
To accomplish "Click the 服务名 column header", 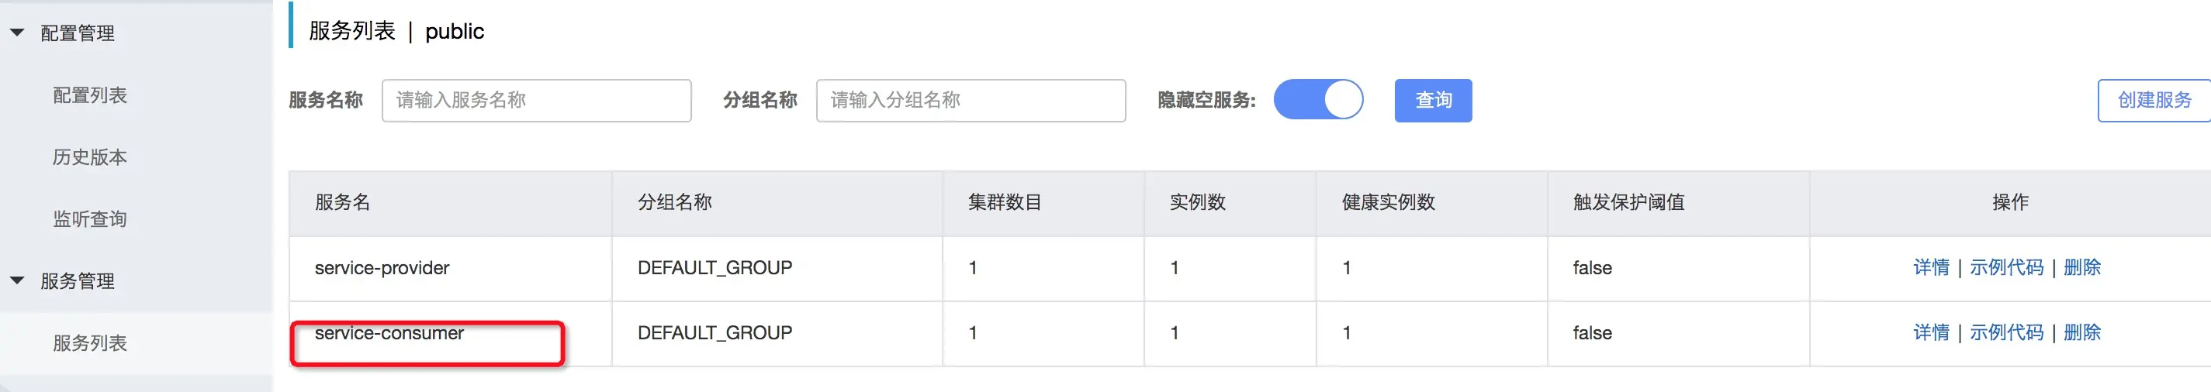I will (x=342, y=202).
